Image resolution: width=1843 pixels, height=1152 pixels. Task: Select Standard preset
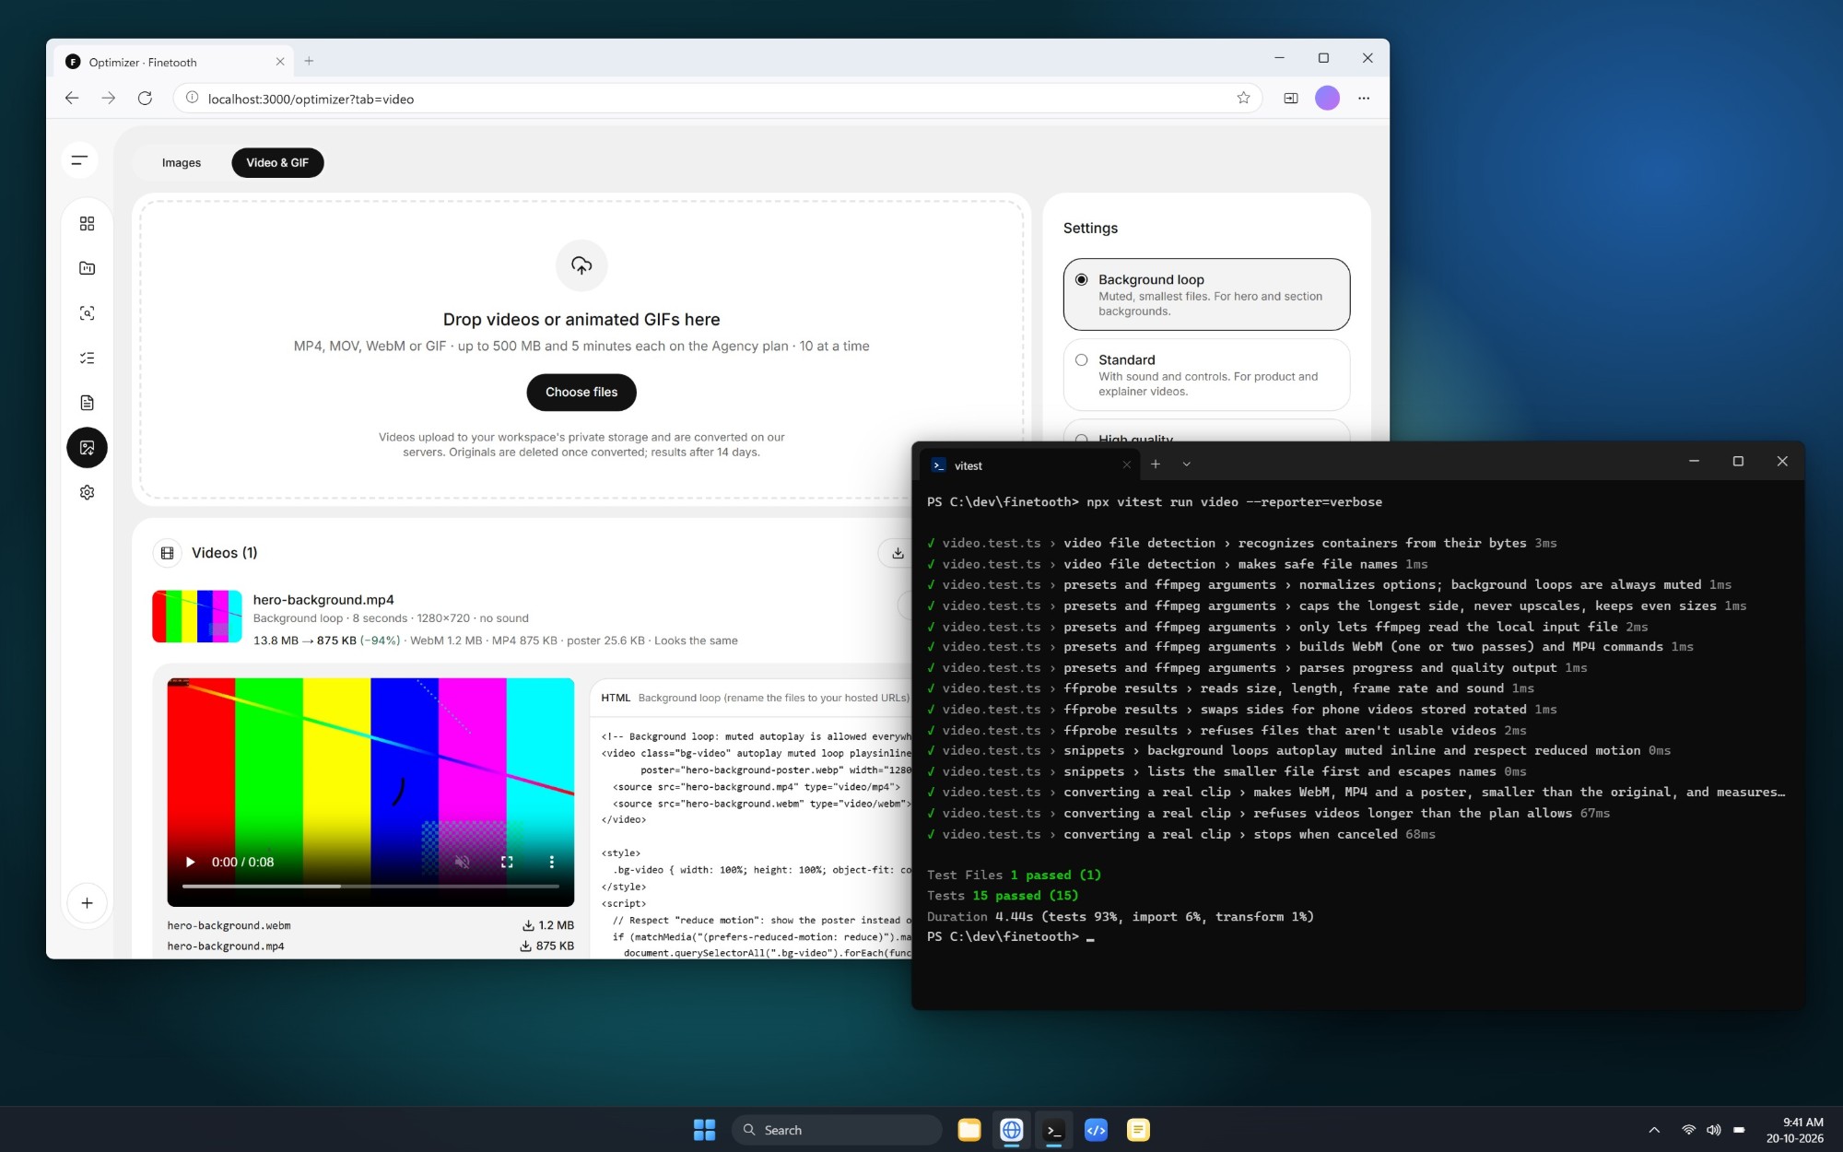tap(1206, 374)
